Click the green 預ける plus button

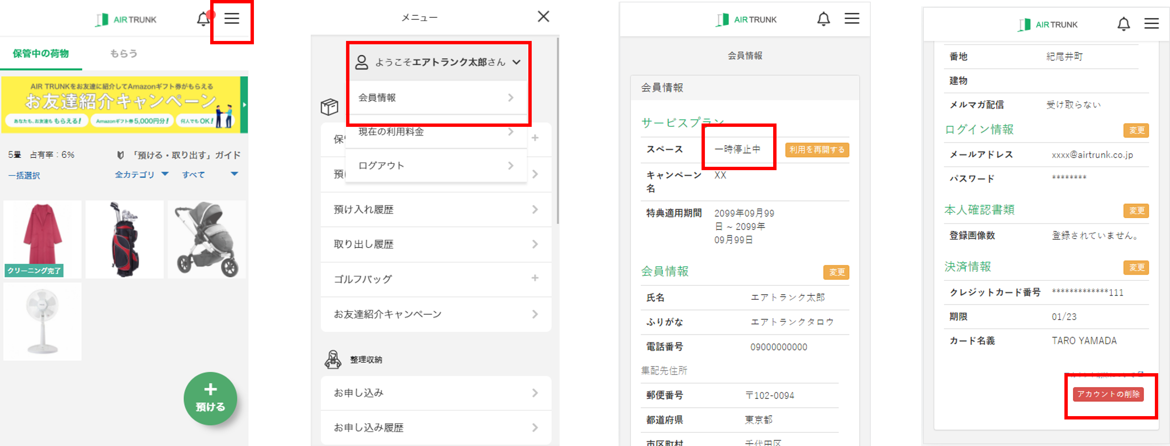coord(210,398)
